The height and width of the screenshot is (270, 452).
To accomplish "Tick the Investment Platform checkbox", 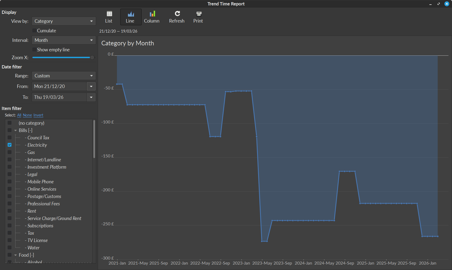I will tap(10, 167).
